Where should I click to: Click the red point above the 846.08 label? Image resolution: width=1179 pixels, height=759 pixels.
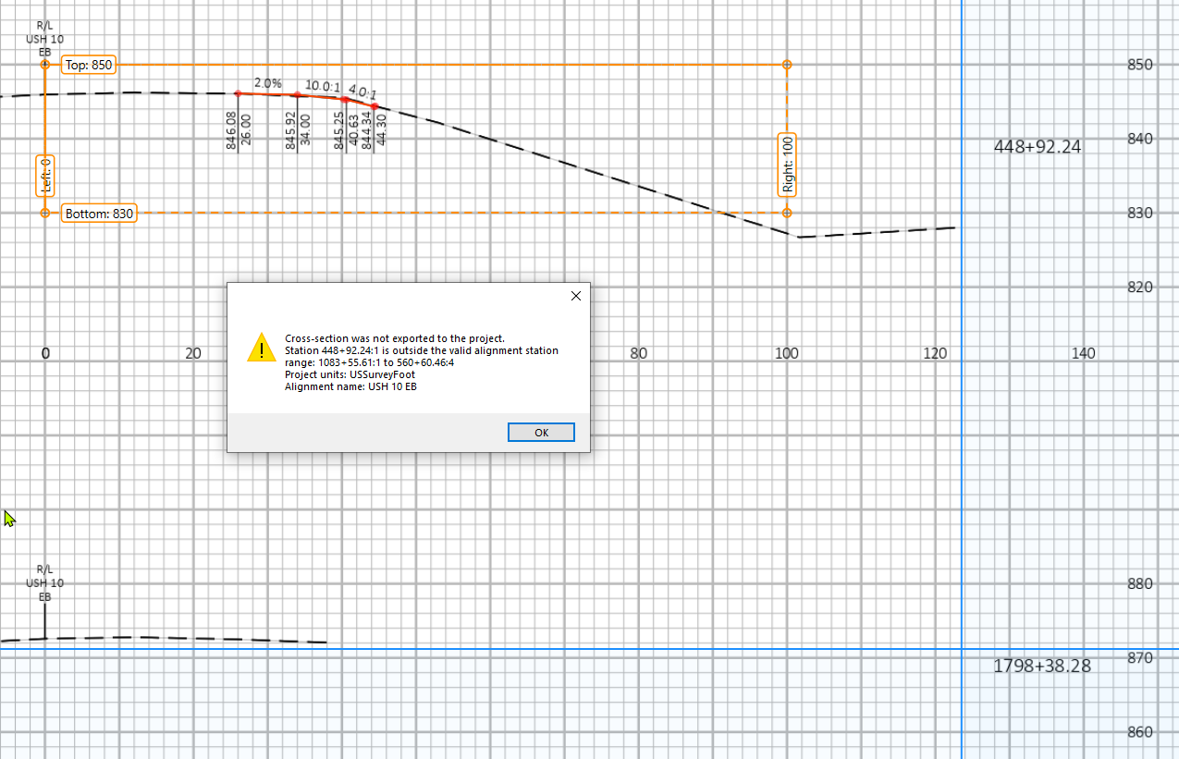click(x=238, y=93)
